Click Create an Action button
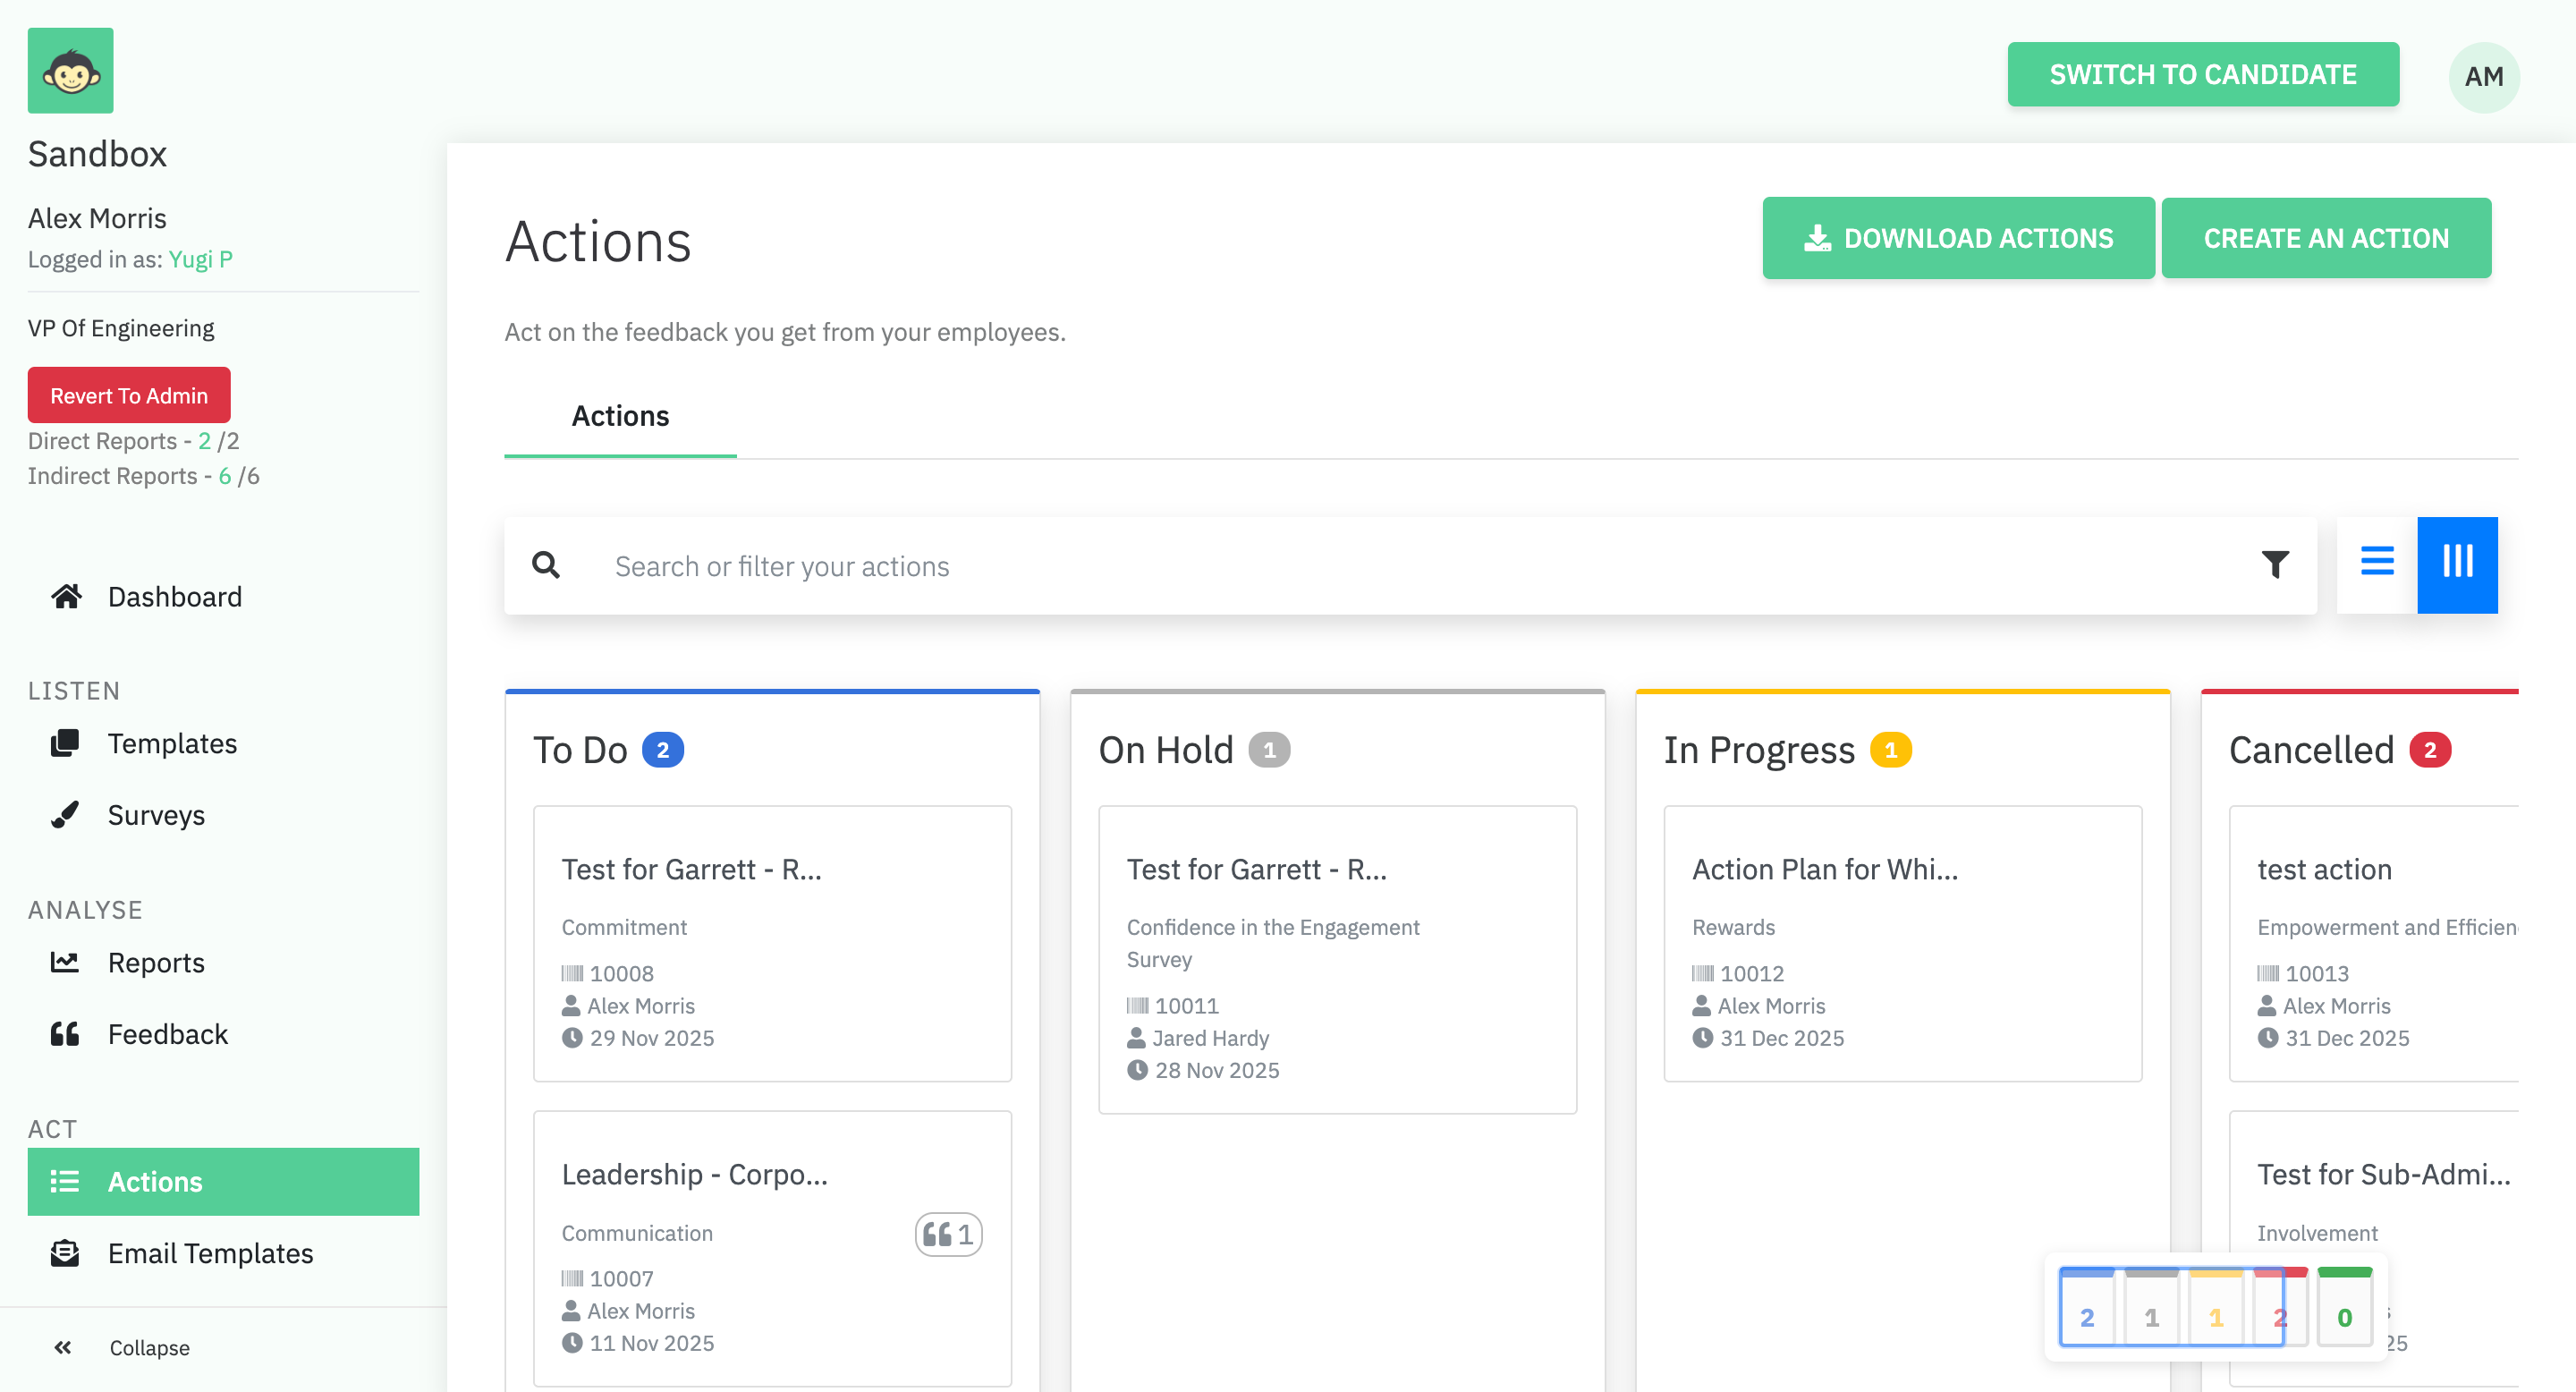 point(2326,238)
